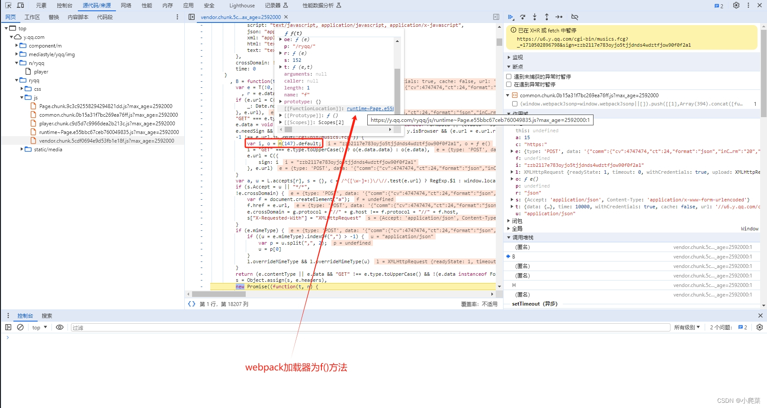This screenshot has width=767, height=408.
Task: Open player.chunk.c9d5d7c9966dea2b213c.js file
Action: coord(107,124)
